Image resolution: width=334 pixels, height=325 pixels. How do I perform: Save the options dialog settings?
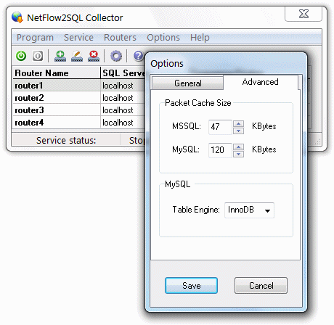[191, 286]
